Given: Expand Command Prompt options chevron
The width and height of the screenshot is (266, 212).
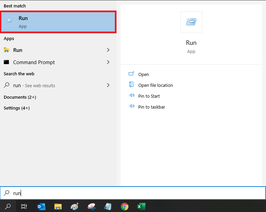Looking at the screenshot, I should pyautogui.click(x=108, y=62).
